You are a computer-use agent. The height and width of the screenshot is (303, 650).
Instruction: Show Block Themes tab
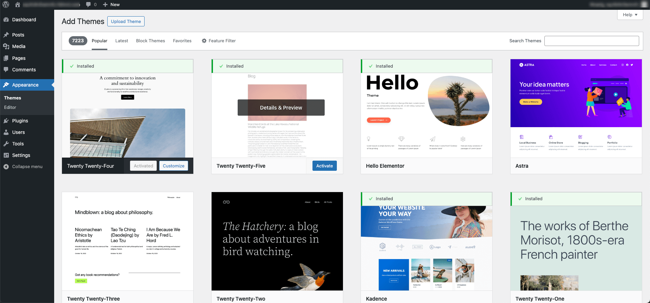tap(150, 41)
